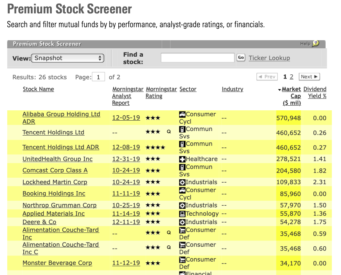Click Consumer Defensive icon in Monster Beverage row

[x=182, y=260]
